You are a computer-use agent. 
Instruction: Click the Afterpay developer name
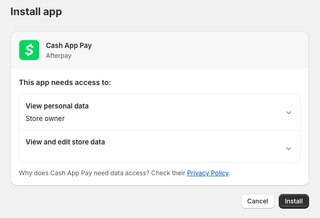(58, 55)
